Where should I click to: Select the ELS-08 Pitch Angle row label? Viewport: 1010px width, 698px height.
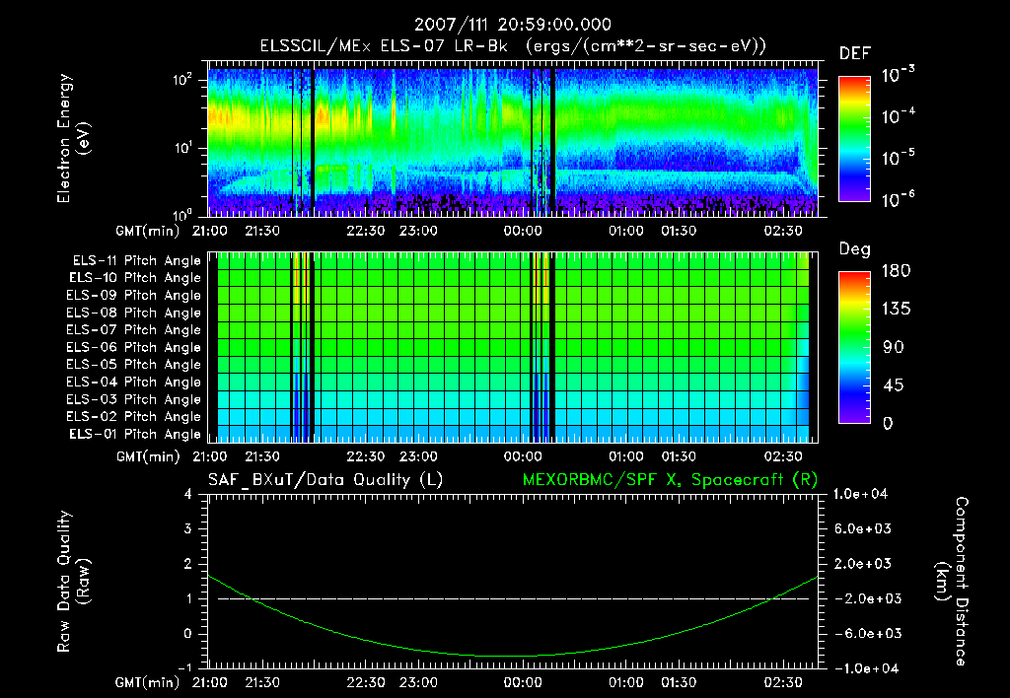134,313
